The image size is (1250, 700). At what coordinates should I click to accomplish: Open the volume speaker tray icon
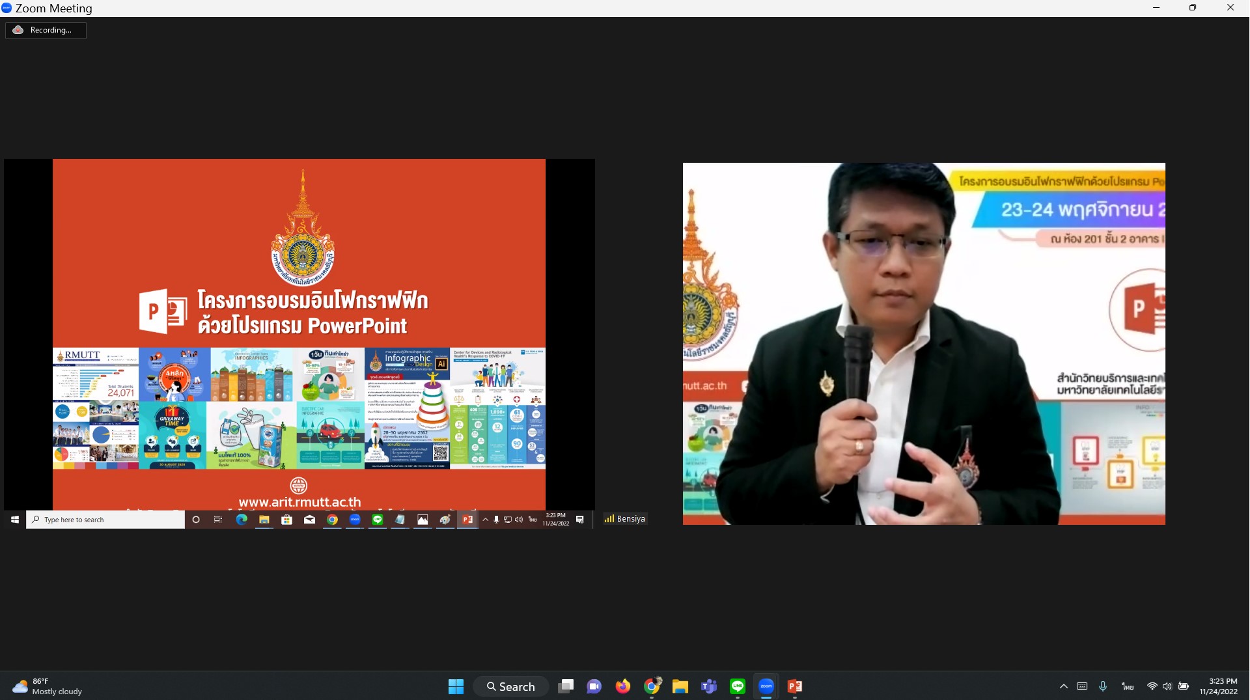(1167, 686)
